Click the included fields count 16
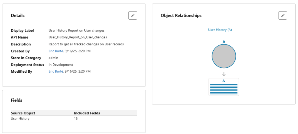The width and height of the screenshot is (298, 134). [76, 119]
